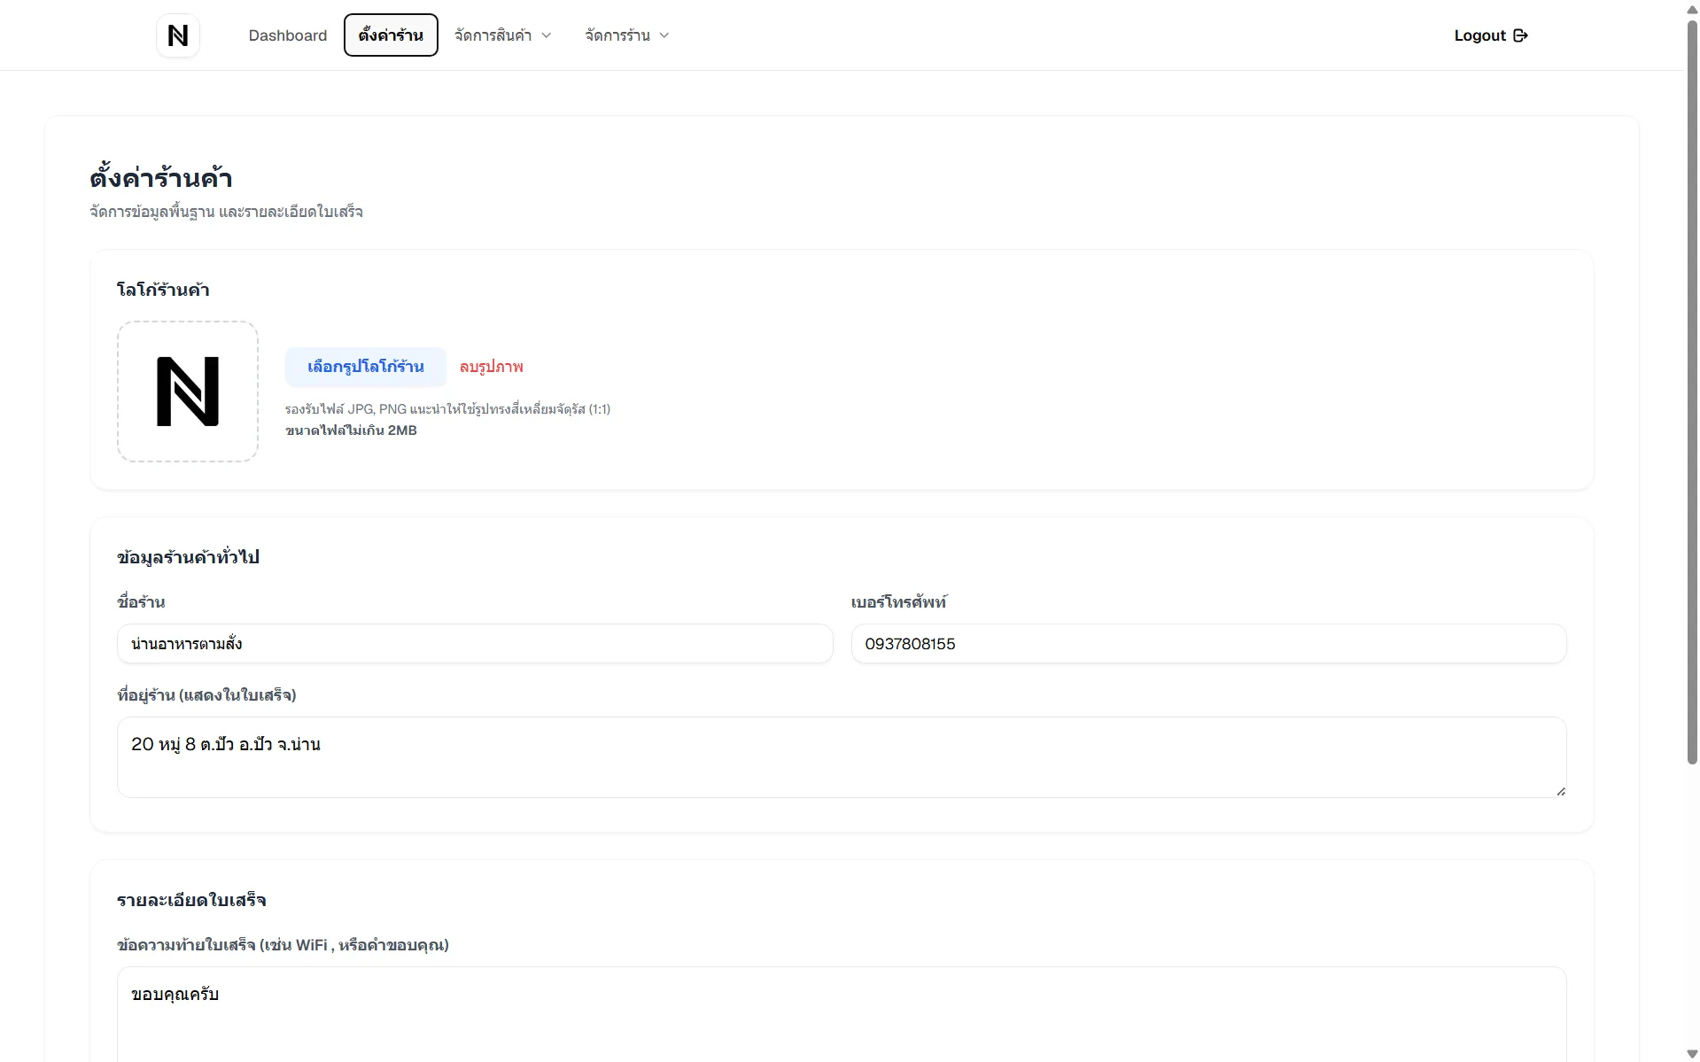Image resolution: width=1700 pixels, height=1062 pixels.
Task: Click the โลโก้ร้านค้า section title
Action: click(x=163, y=290)
